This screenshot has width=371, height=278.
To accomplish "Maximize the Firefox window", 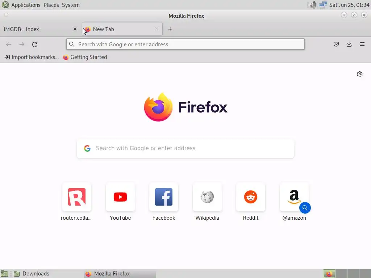I will [x=354, y=15].
